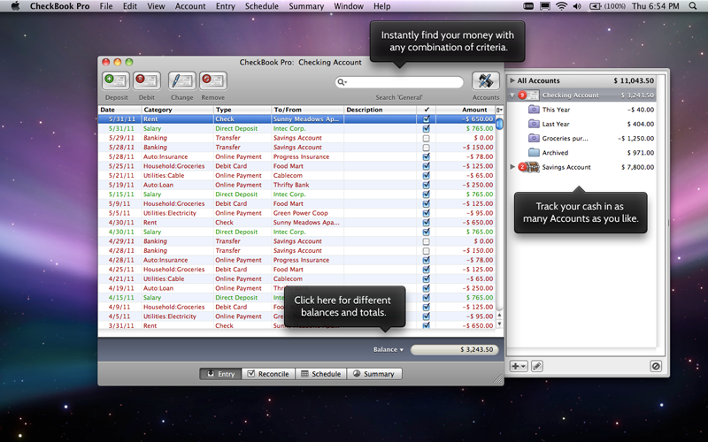
Task: Expand the All Accounts disclosure triangle
Action: [512, 80]
